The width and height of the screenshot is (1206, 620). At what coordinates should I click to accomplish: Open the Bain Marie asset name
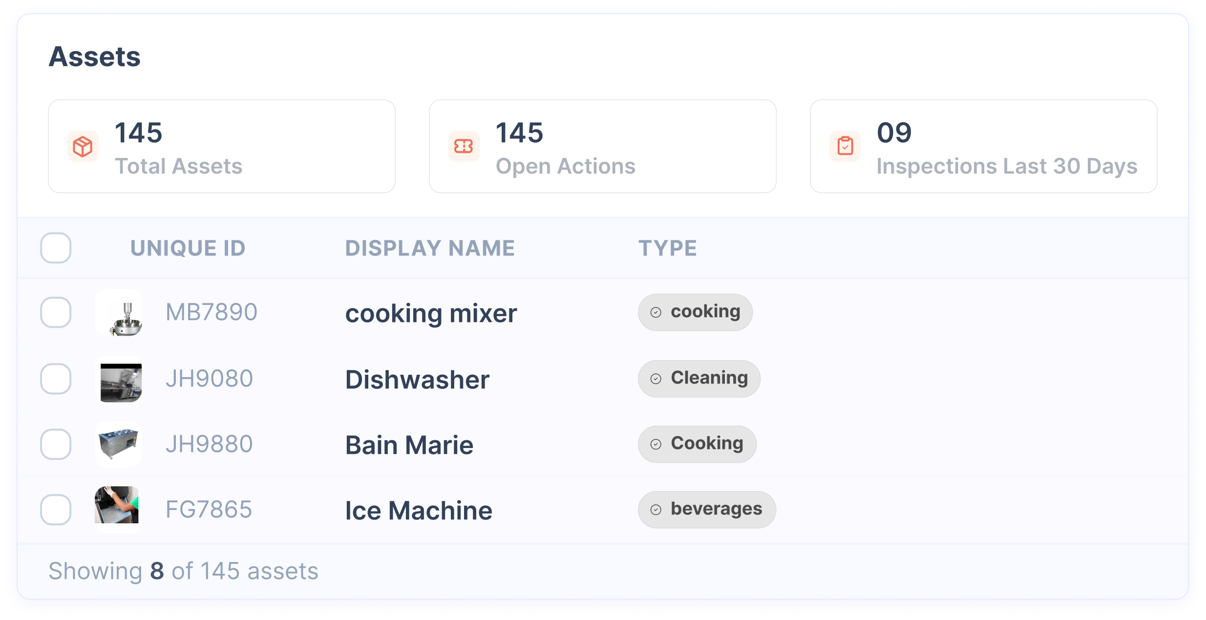click(x=409, y=445)
